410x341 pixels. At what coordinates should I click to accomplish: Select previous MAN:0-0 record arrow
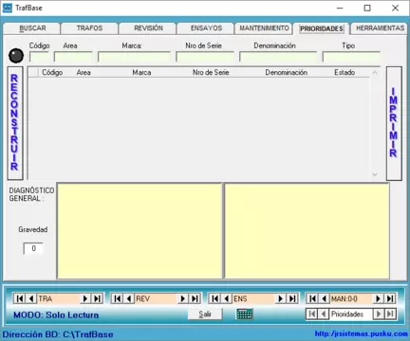click(324, 298)
